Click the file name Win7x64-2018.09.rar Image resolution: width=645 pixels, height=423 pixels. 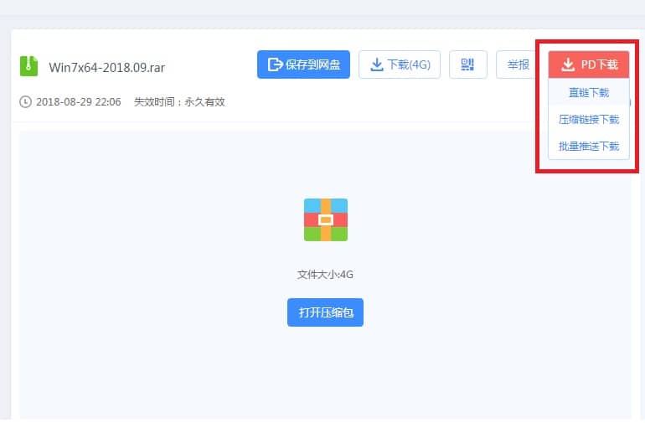tap(107, 68)
